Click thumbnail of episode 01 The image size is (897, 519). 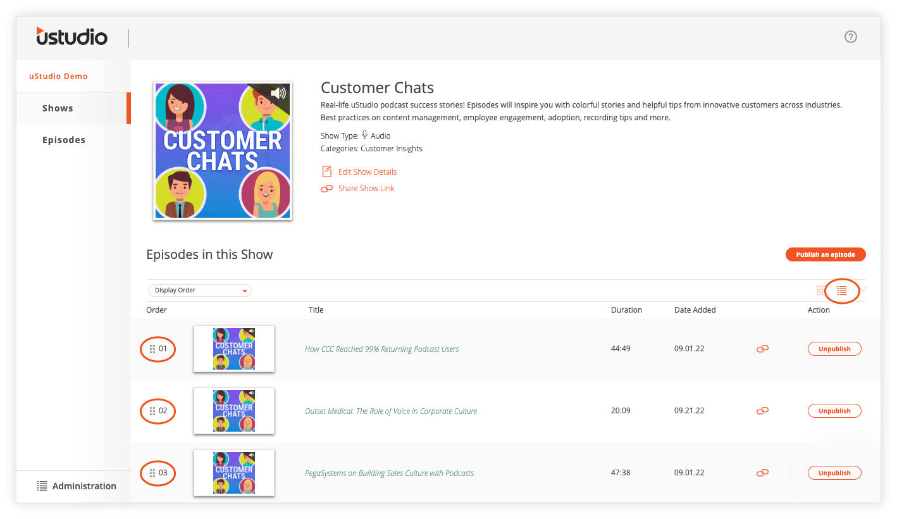click(x=234, y=349)
